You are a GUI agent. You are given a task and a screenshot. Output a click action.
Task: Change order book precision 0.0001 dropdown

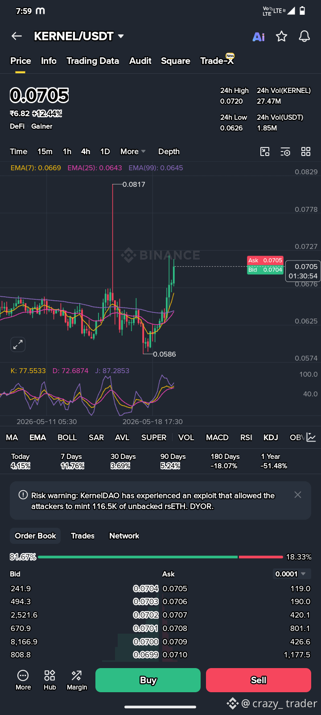(292, 574)
